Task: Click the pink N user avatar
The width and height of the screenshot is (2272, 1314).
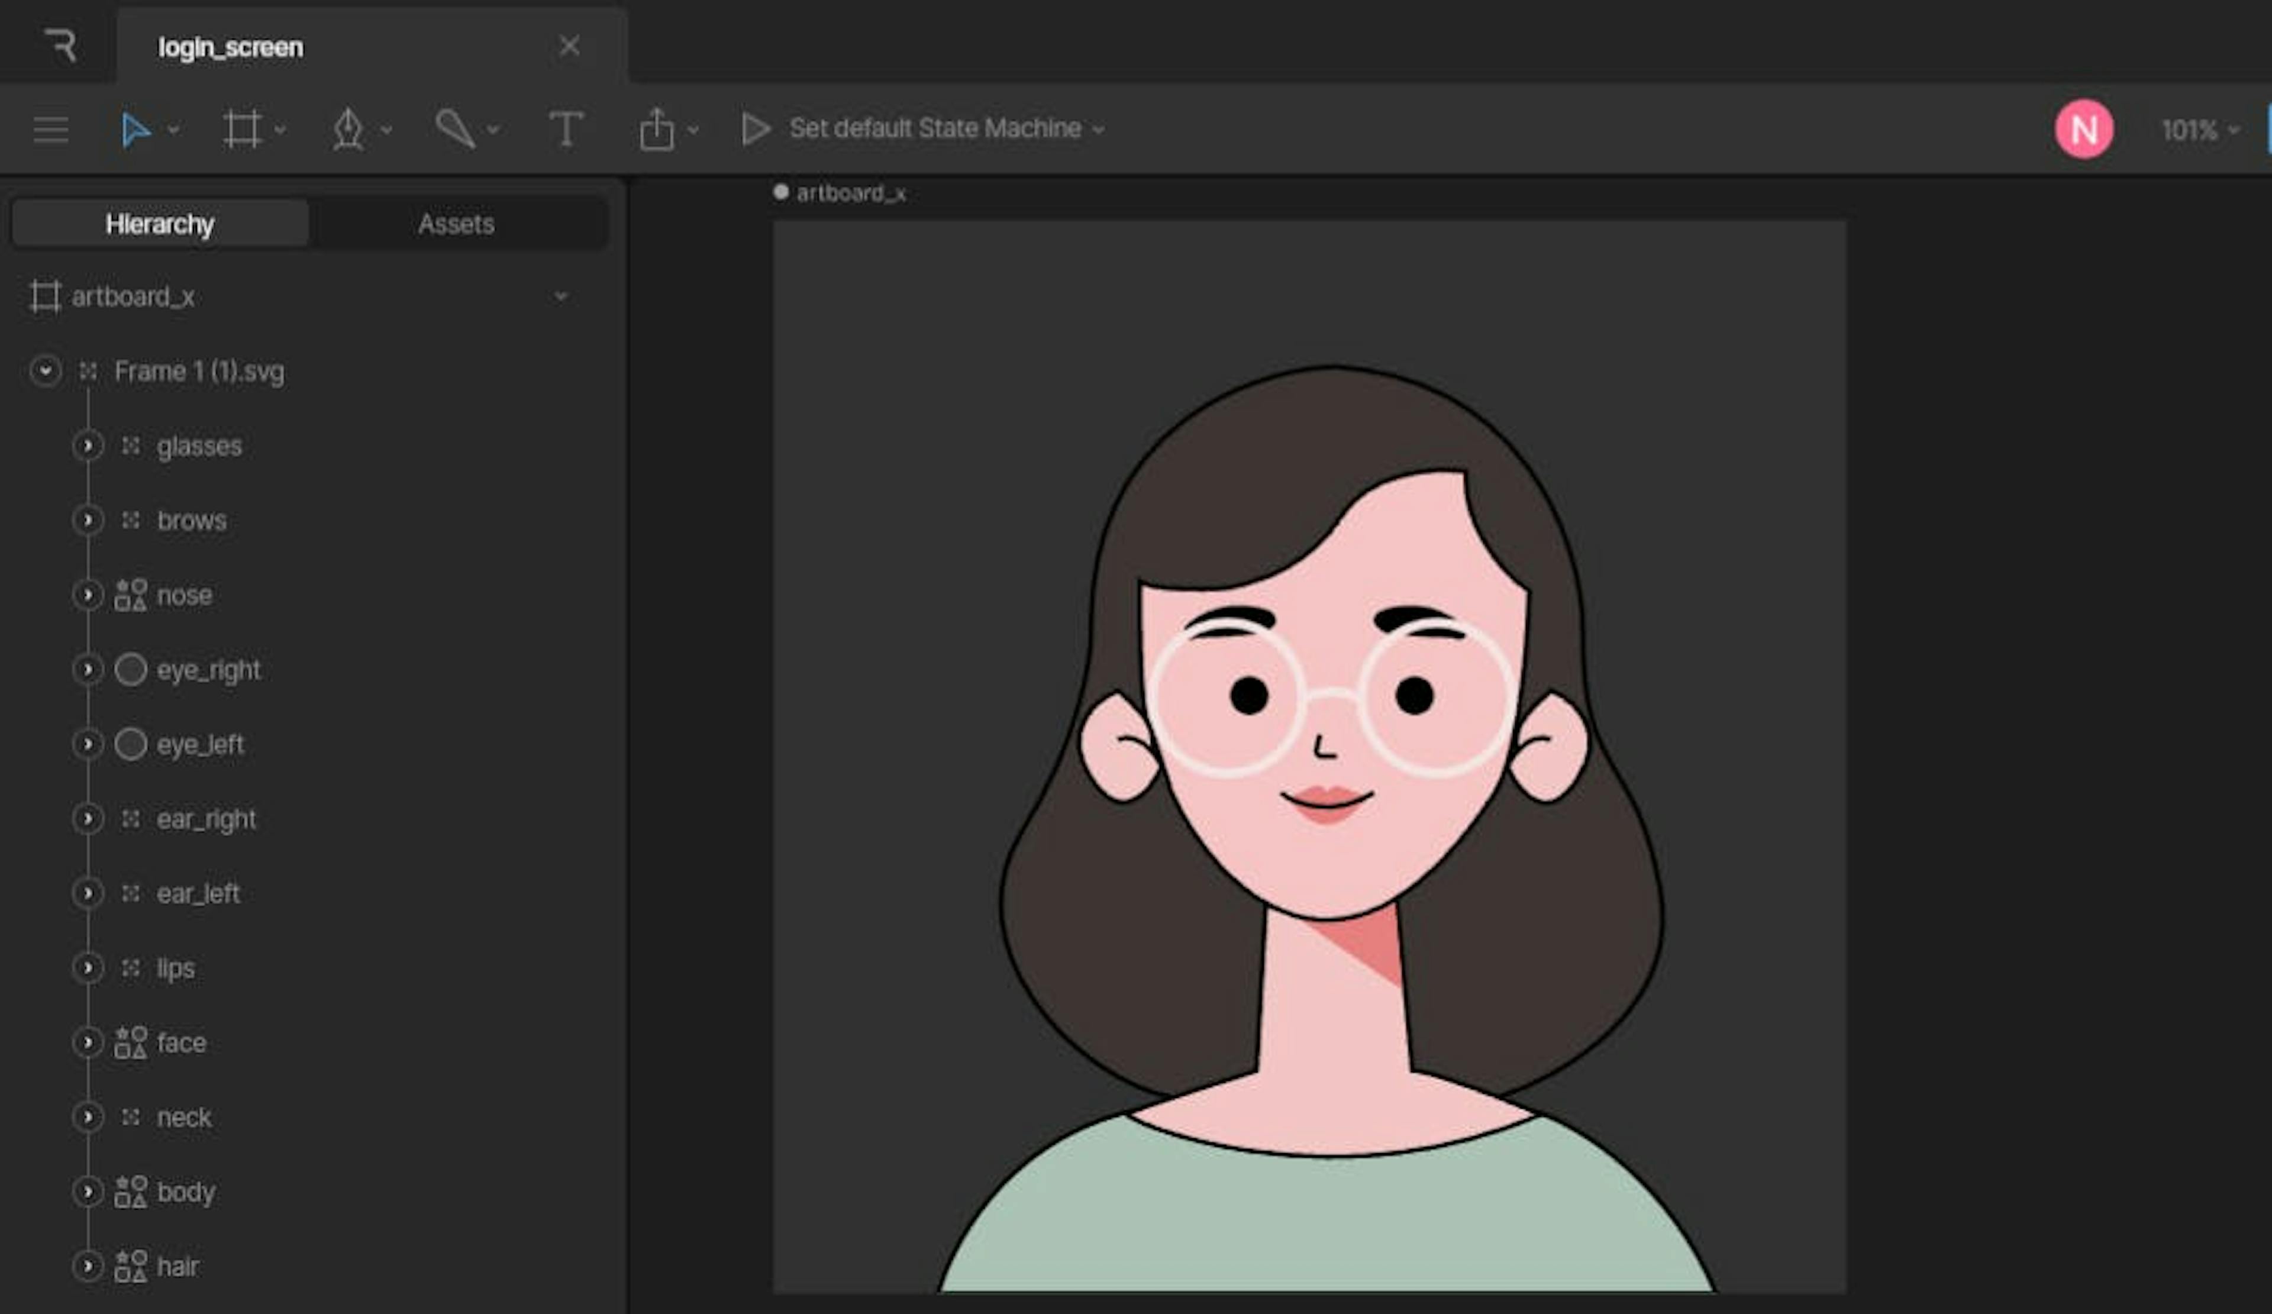Action: point(2083,130)
